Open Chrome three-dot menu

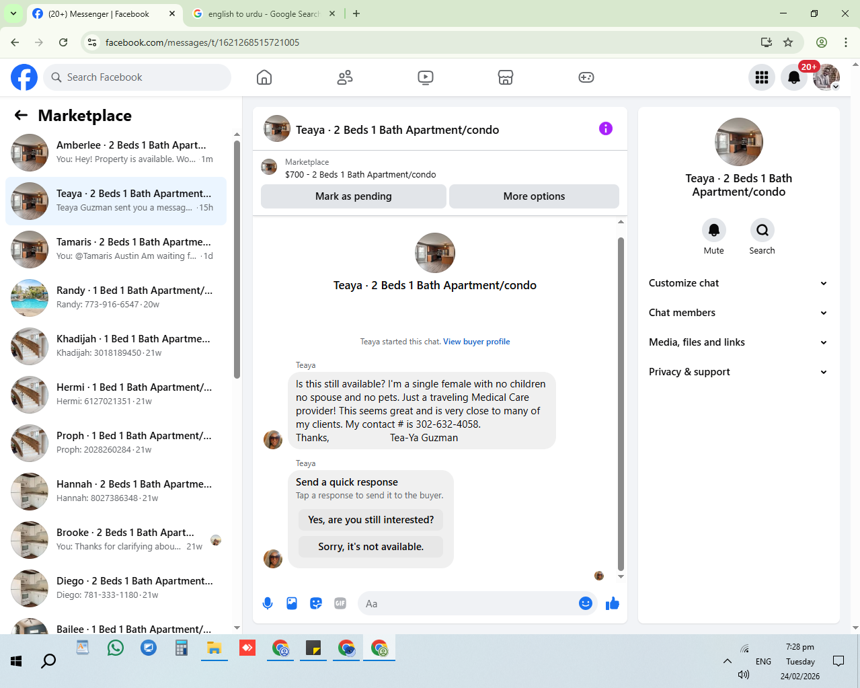coord(846,42)
